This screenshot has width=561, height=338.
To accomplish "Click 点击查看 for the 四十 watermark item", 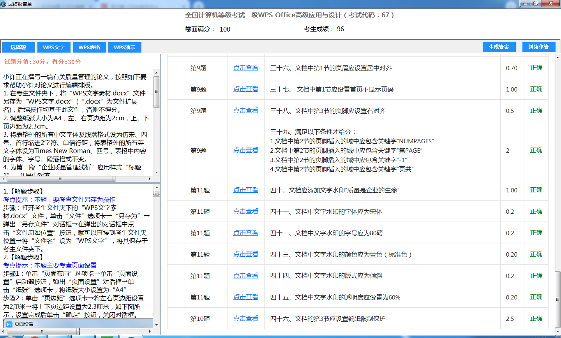I will coord(246,190).
